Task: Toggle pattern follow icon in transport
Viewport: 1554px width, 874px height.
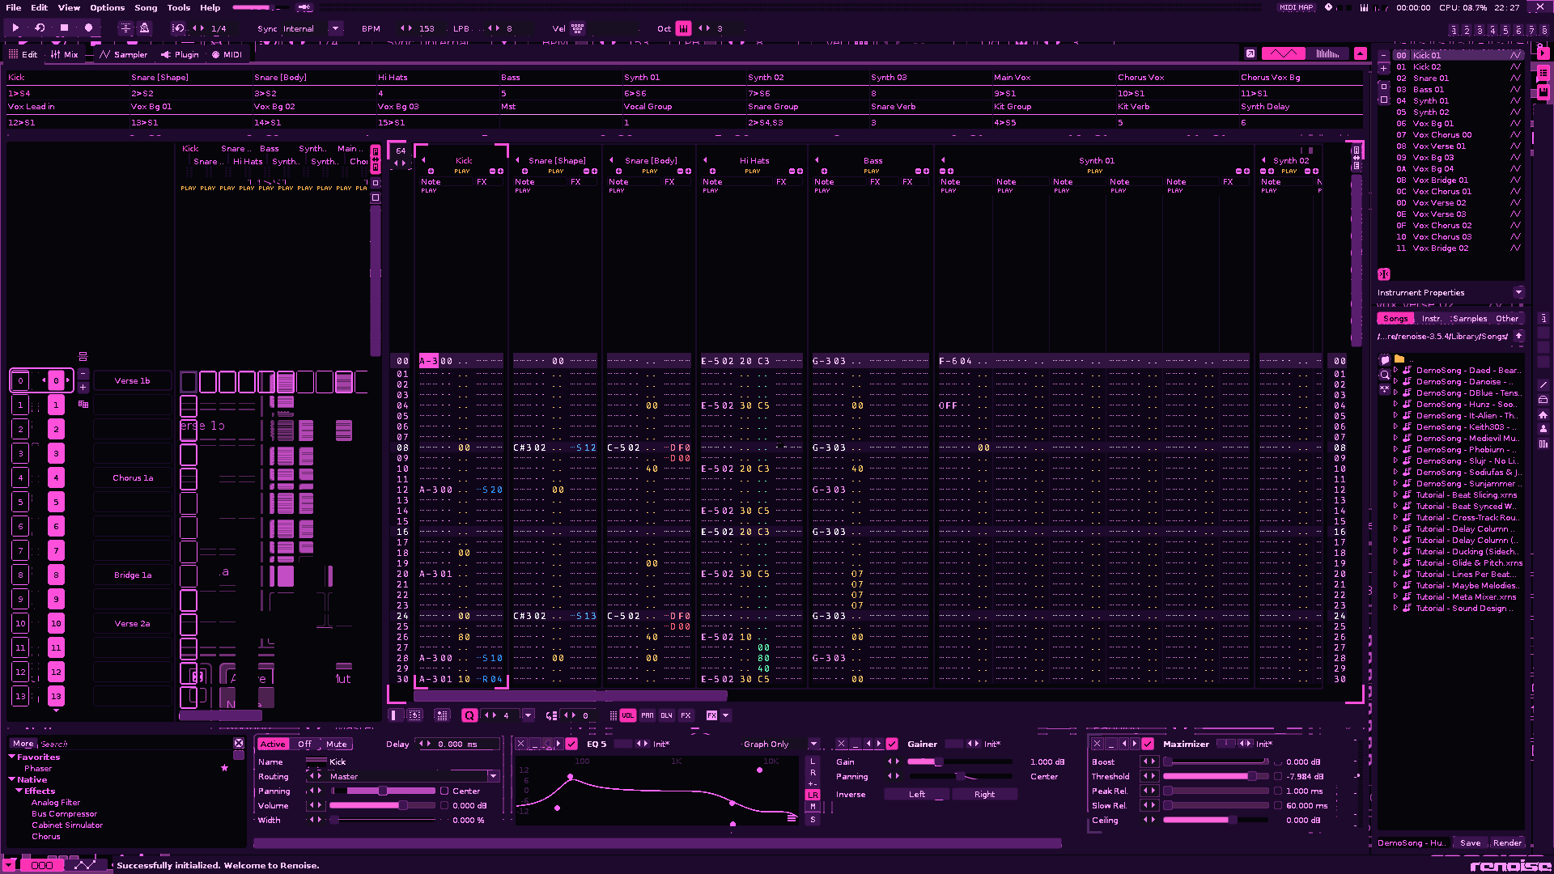Action: click(x=125, y=28)
